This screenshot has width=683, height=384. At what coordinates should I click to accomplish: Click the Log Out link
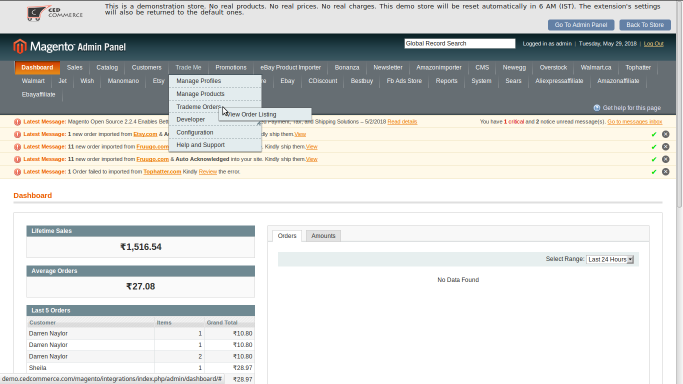653,43
